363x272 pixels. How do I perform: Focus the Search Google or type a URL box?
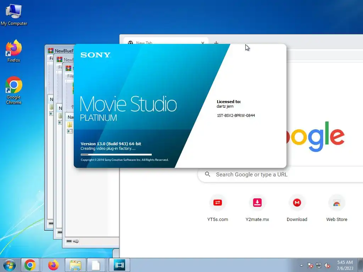click(x=280, y=174)
